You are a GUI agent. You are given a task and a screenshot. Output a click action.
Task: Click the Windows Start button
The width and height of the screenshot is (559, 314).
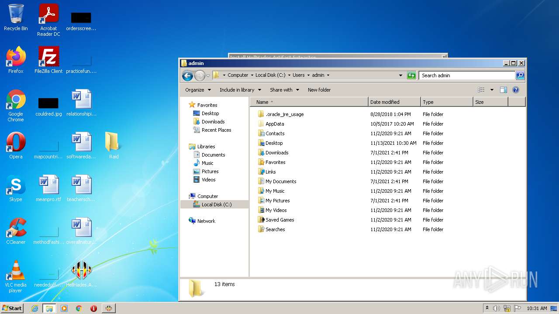tap(12, 308)
